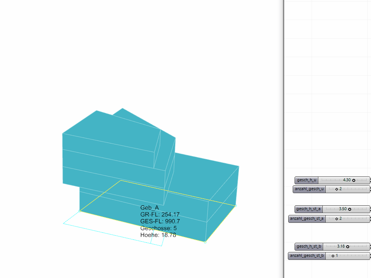Select the gesch_h_st_a slider name label
This screenshot has height=278, width=371.
(309, 209)
